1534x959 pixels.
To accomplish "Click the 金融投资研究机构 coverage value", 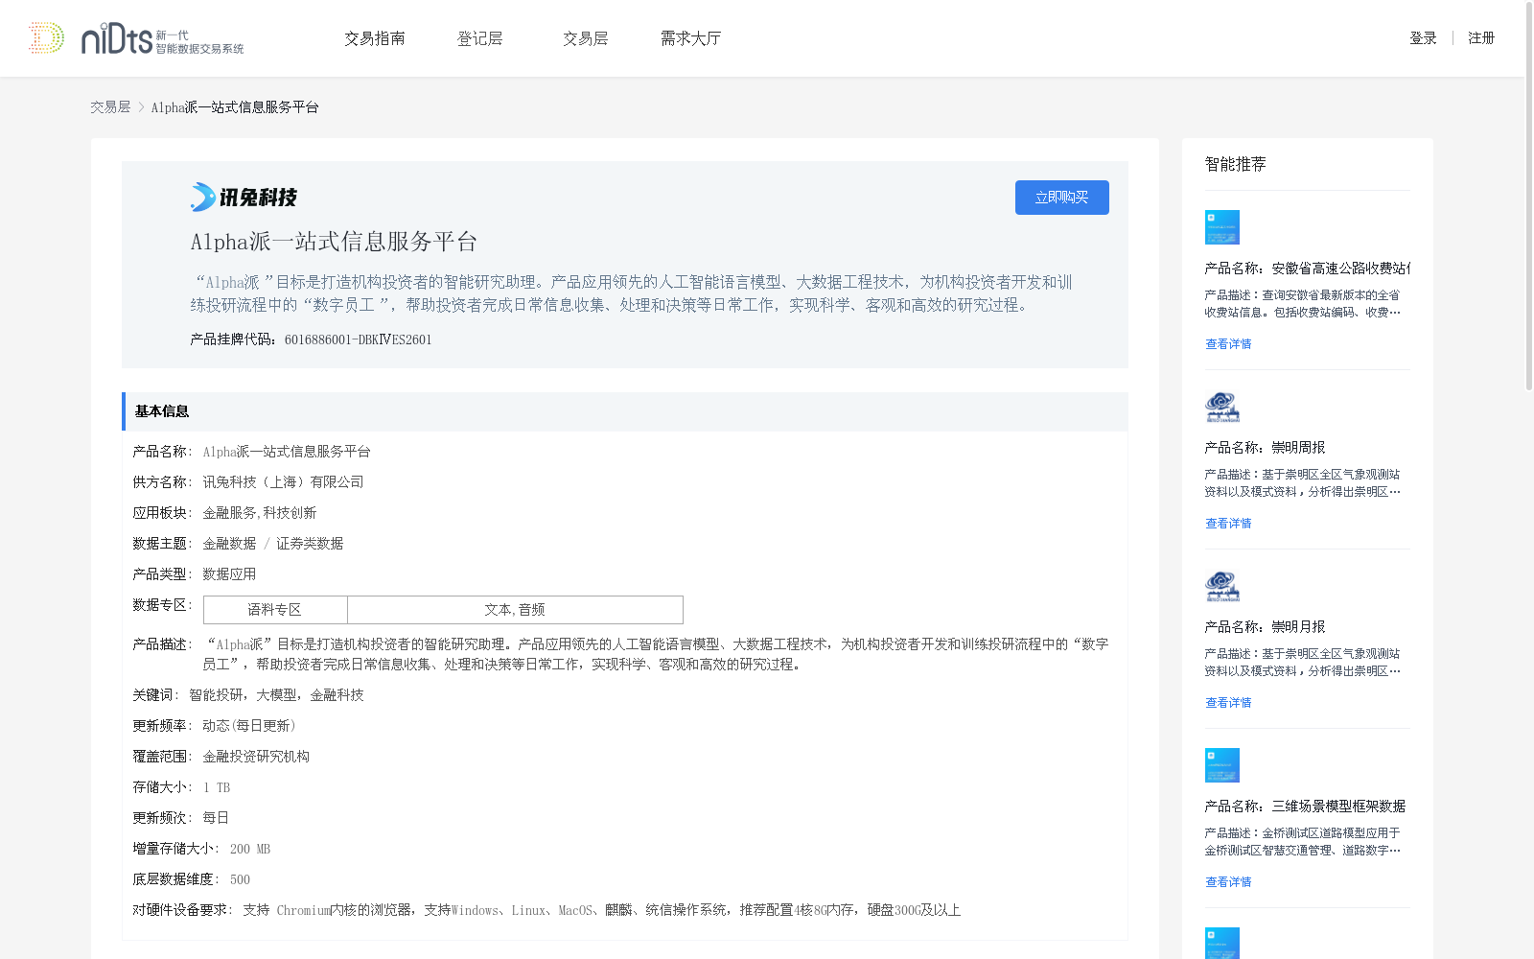I will 256,757.
